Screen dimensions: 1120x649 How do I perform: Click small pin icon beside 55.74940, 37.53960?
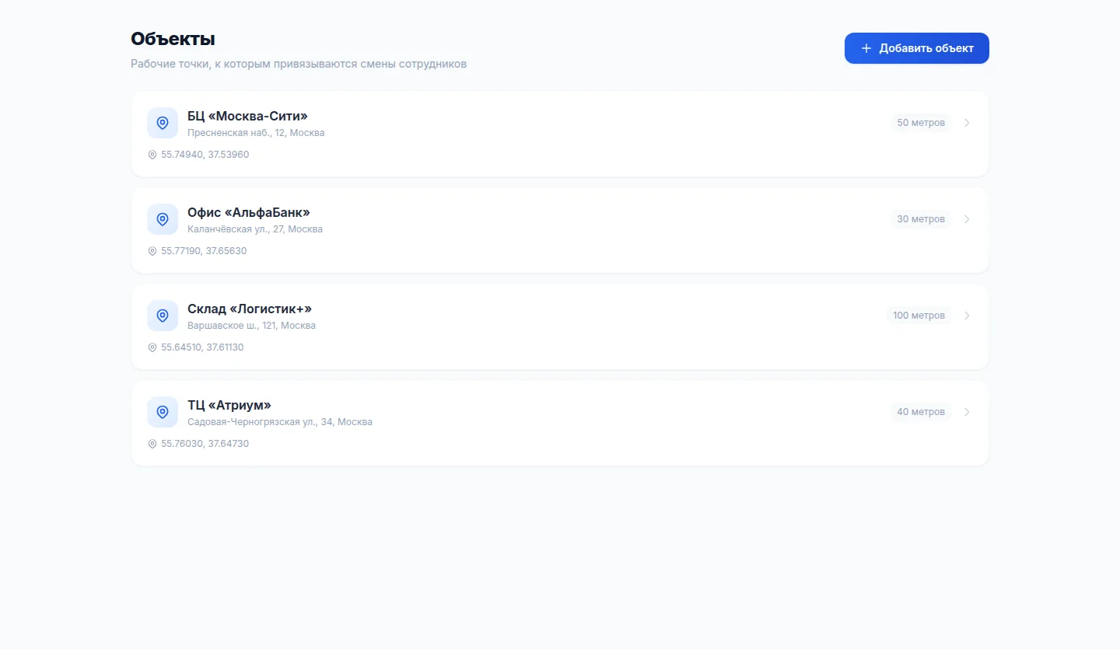[x=152, y=155]
